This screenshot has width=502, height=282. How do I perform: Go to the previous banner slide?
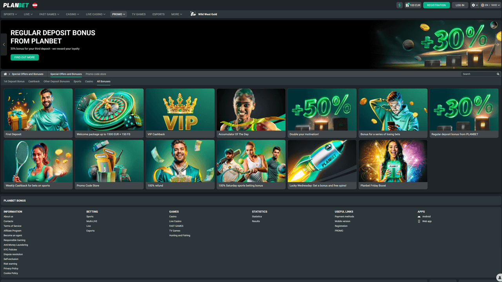4,45
